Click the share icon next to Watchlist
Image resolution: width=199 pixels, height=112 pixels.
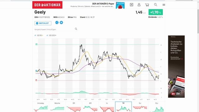57,22
